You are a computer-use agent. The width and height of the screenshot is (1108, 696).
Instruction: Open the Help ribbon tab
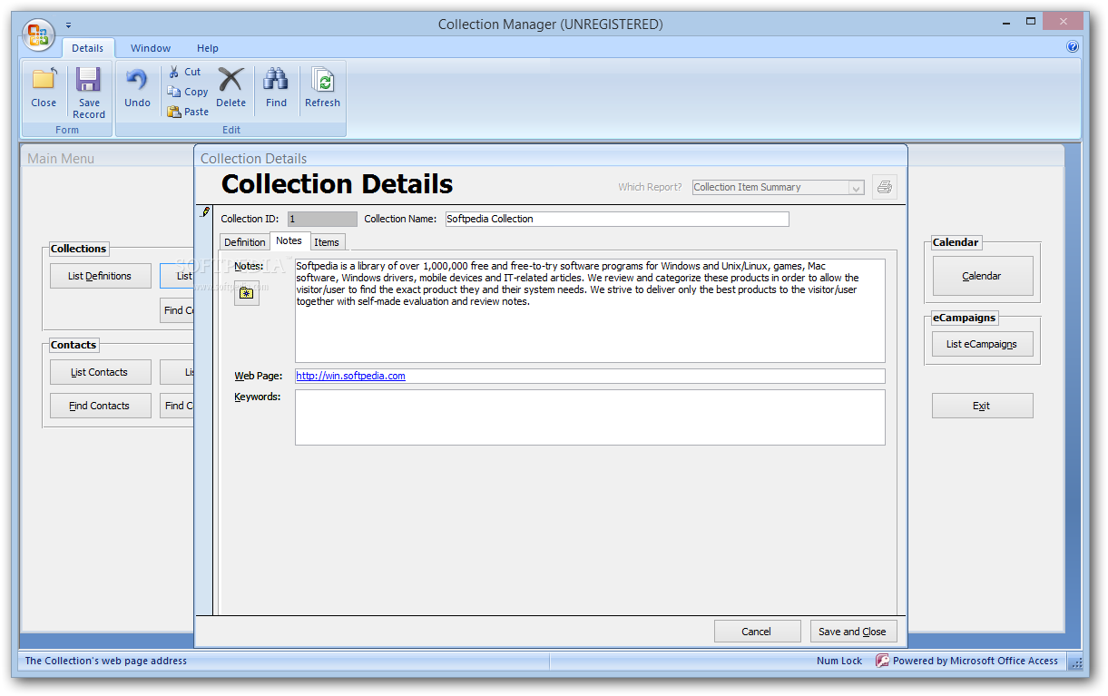pos(208,48)
